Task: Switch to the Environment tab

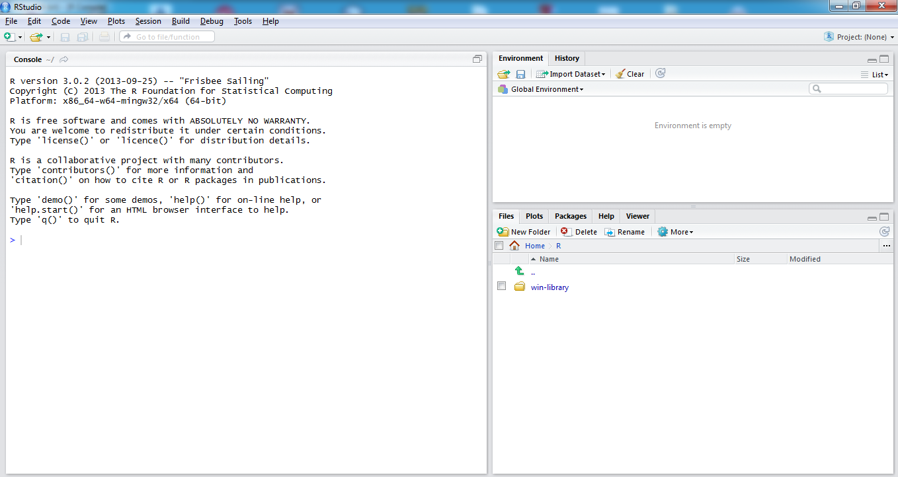Action: (521, 58)
